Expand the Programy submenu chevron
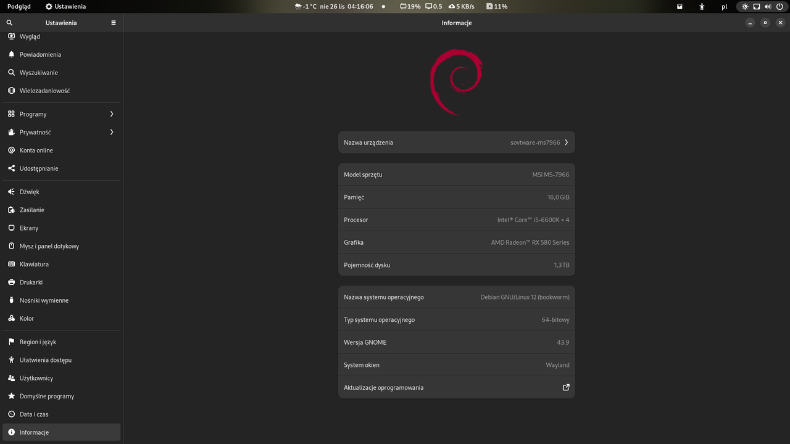 click(112, 114)
